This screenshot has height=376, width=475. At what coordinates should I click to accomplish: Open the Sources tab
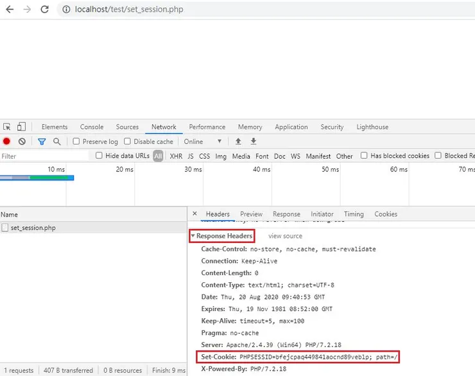coord(127,127)
